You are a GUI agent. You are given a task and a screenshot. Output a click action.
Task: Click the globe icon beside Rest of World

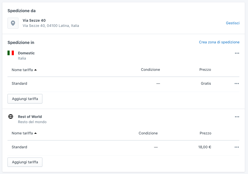point(11,116)
